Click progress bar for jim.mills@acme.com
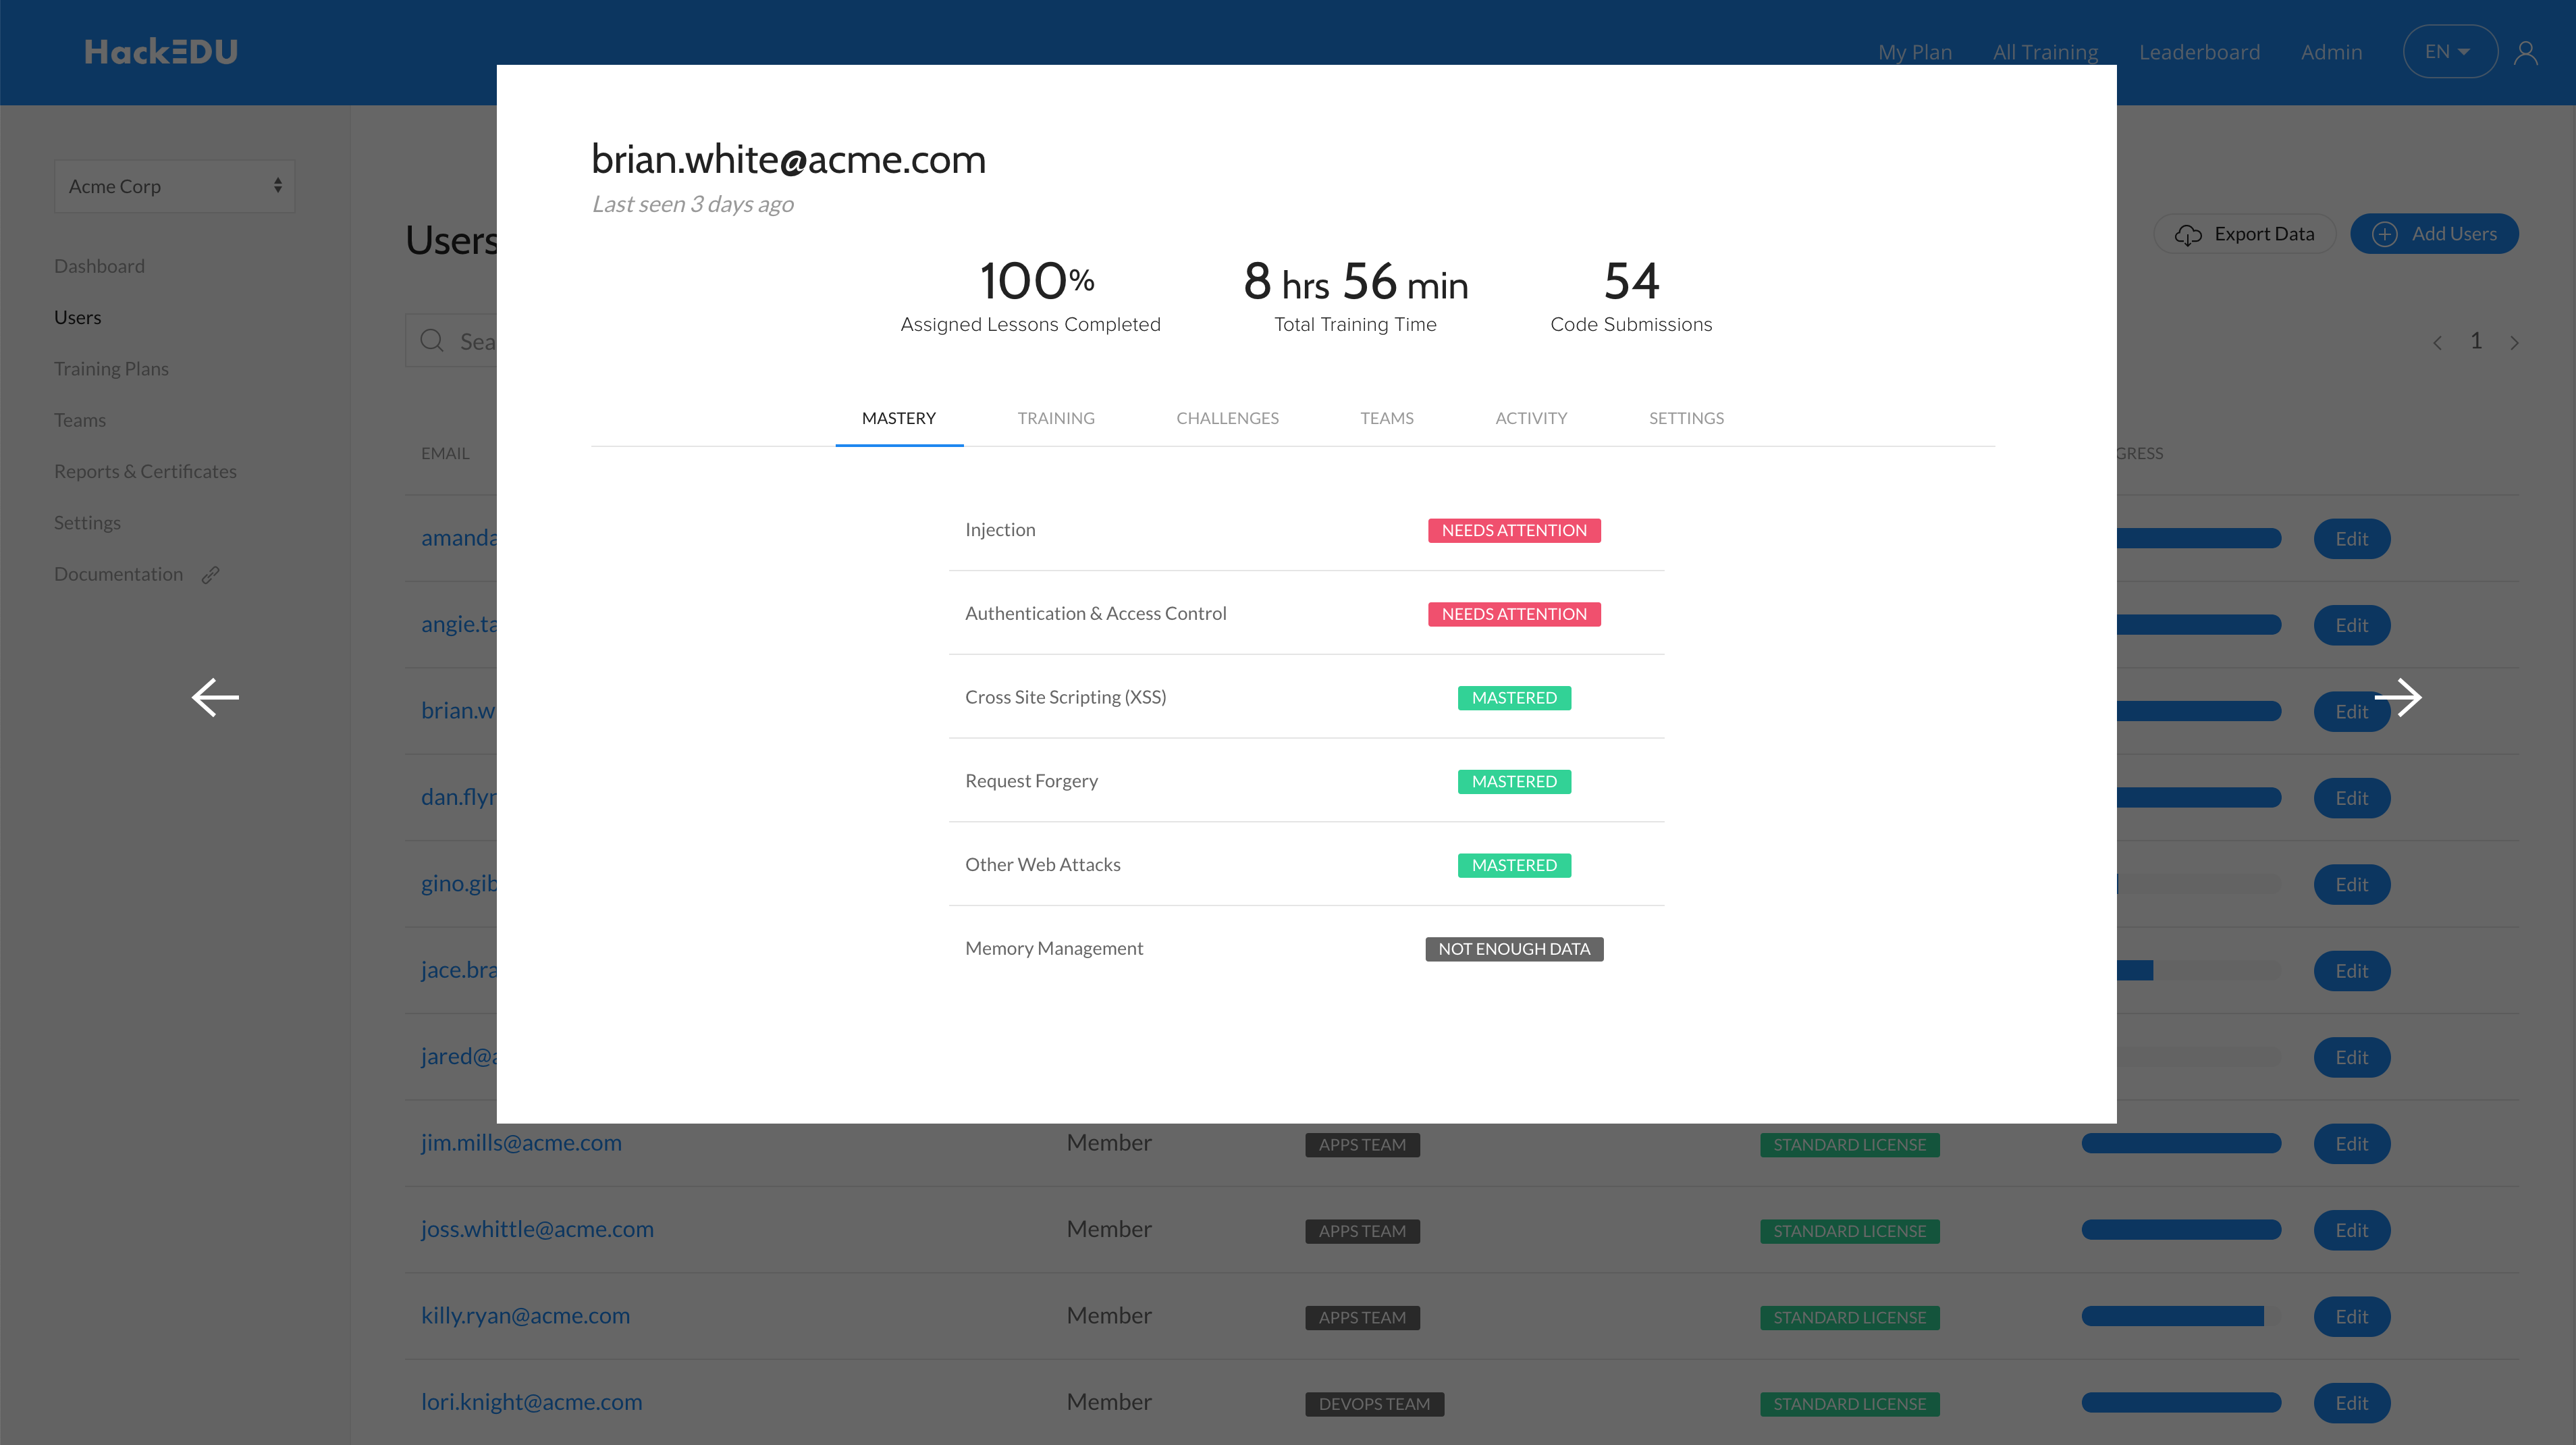Image resolution: width=2576 pixels, height=1445 pixels. pyautogui.click(x=2181, y=1143)
